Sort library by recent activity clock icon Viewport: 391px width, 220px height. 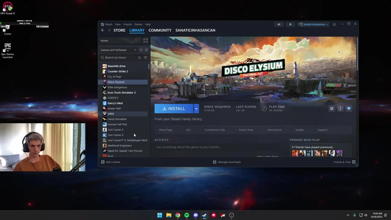coord(141,50)
